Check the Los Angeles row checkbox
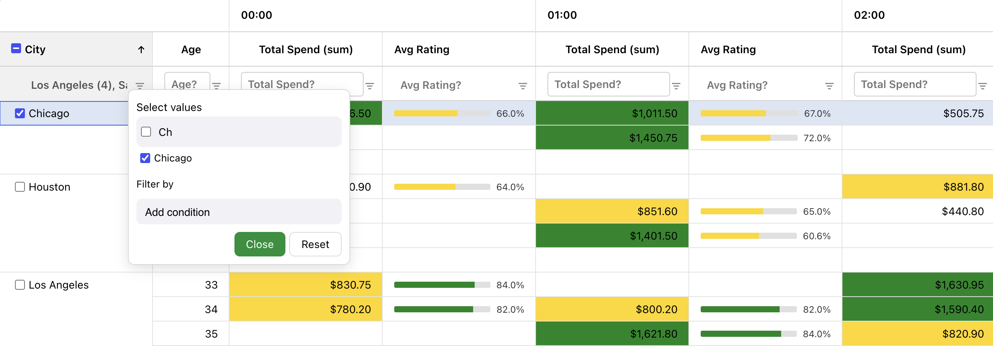Image resolution: width=993 pixels, height=346 pixels. click(x=19, y=285)
